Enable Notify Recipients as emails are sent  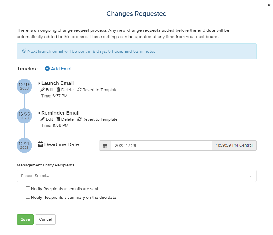pos(28,188)
